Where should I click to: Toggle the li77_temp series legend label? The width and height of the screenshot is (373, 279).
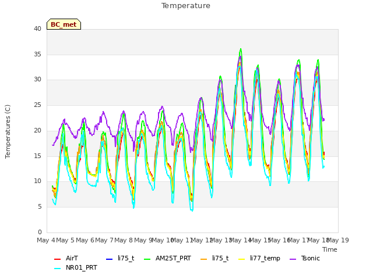pyautogui.click(x=265, y=259)
